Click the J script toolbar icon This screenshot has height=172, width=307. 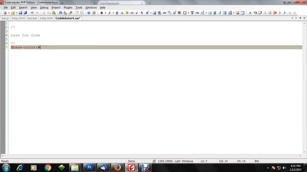[220, 13]
